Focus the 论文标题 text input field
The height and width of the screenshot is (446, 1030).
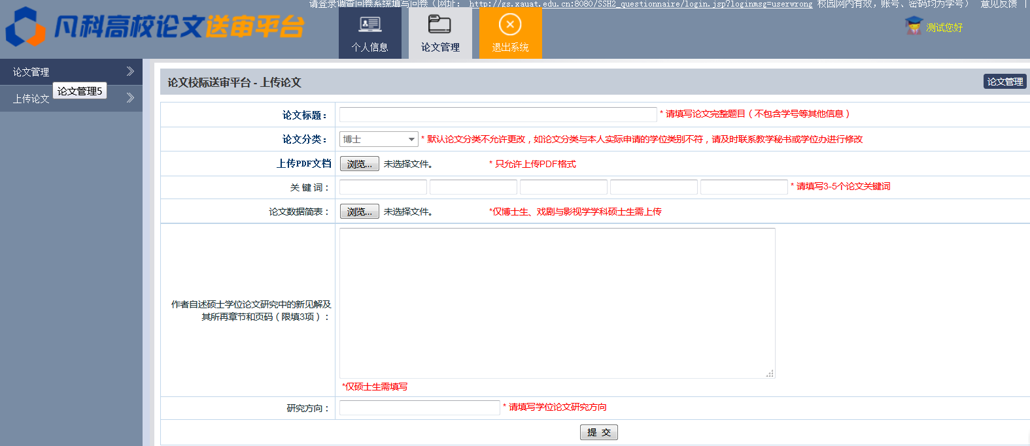point(498,115)
